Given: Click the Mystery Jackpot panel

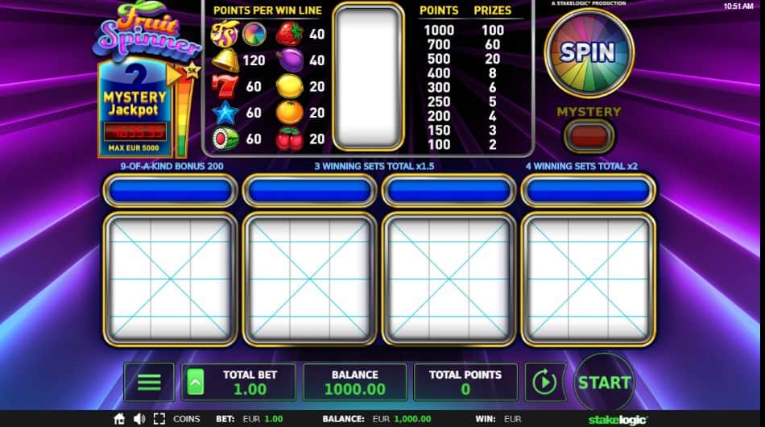Looking at the screenshot, I should 134,108.
